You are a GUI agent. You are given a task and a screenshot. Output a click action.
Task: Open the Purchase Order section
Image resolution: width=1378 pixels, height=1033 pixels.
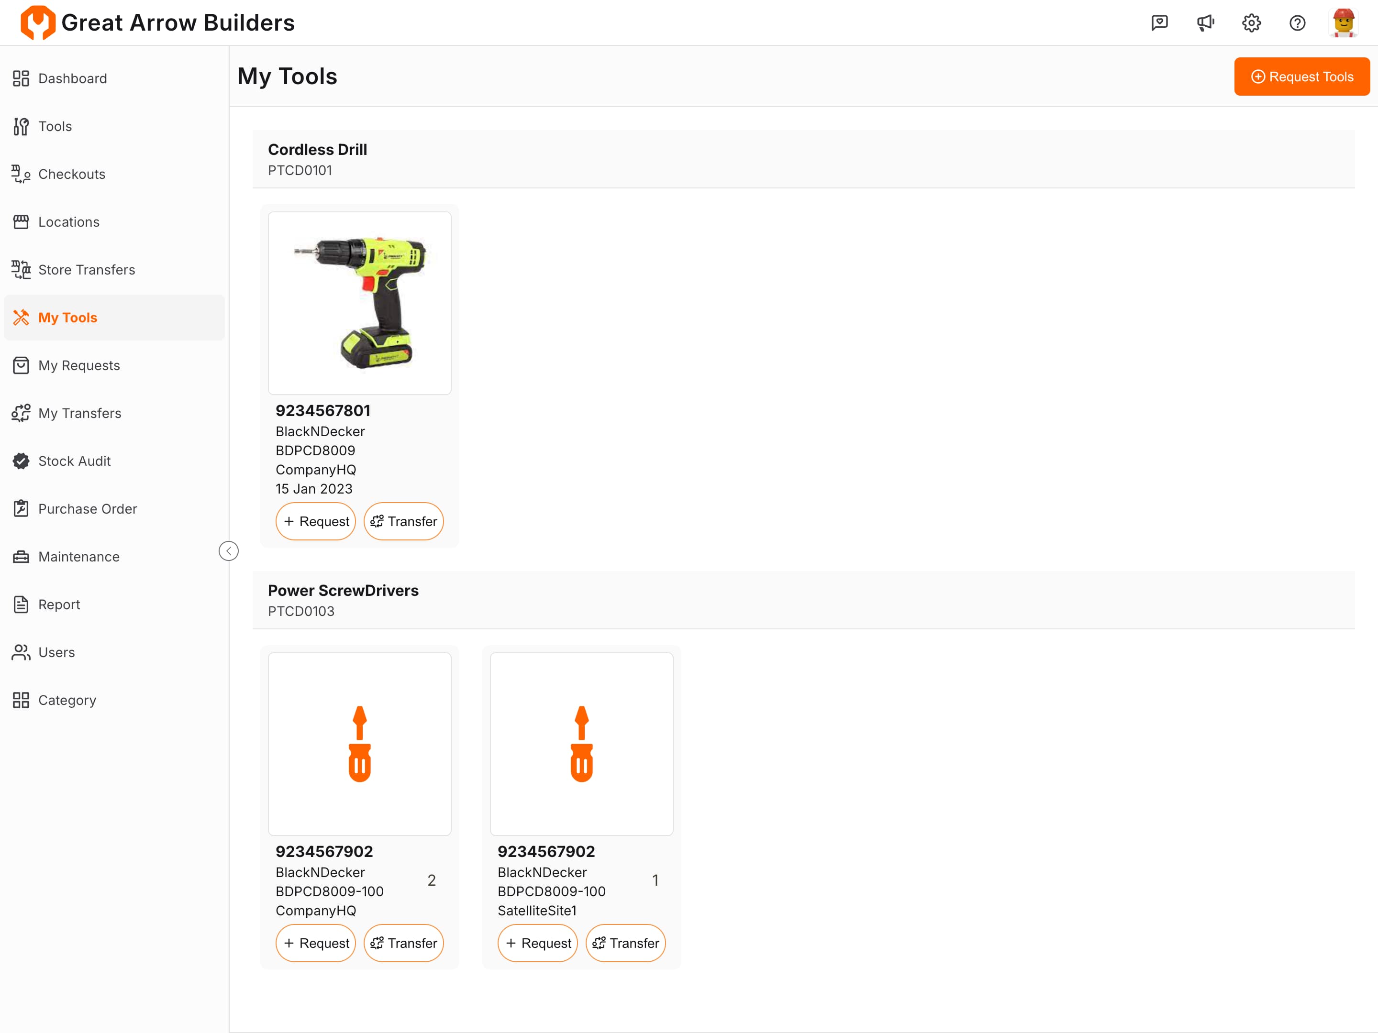click(x=87, y=509)
